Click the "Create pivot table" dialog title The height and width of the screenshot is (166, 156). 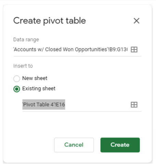tap(50, 21)
